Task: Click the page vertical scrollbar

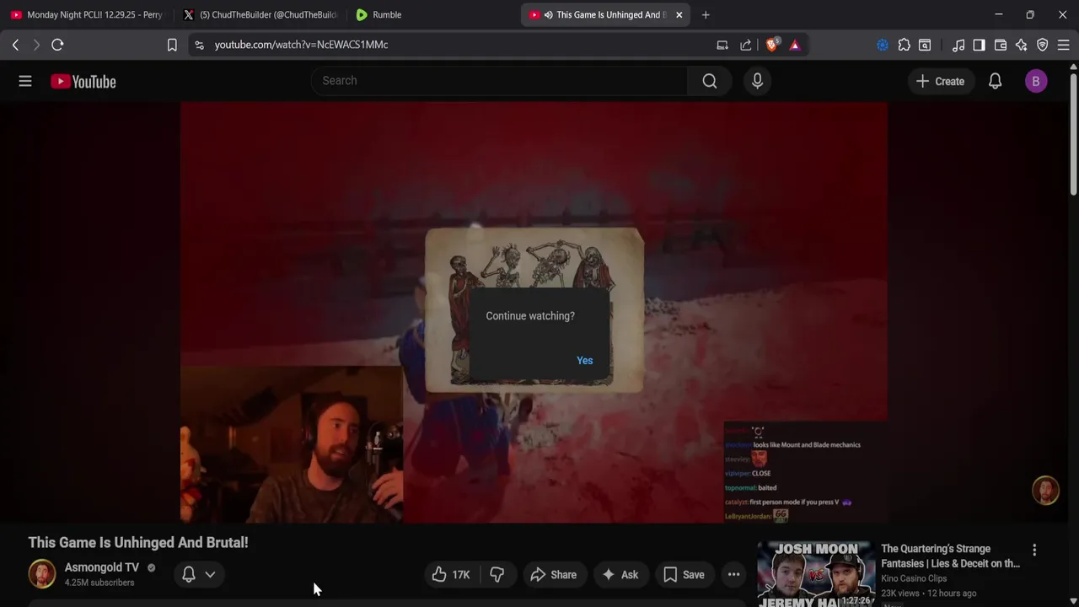Action: [x=1073, y=135]
